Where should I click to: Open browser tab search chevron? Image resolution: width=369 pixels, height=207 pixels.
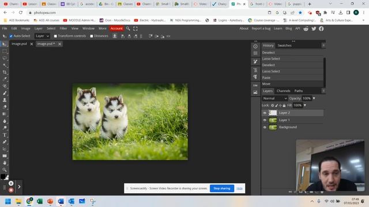coord(330,4)
